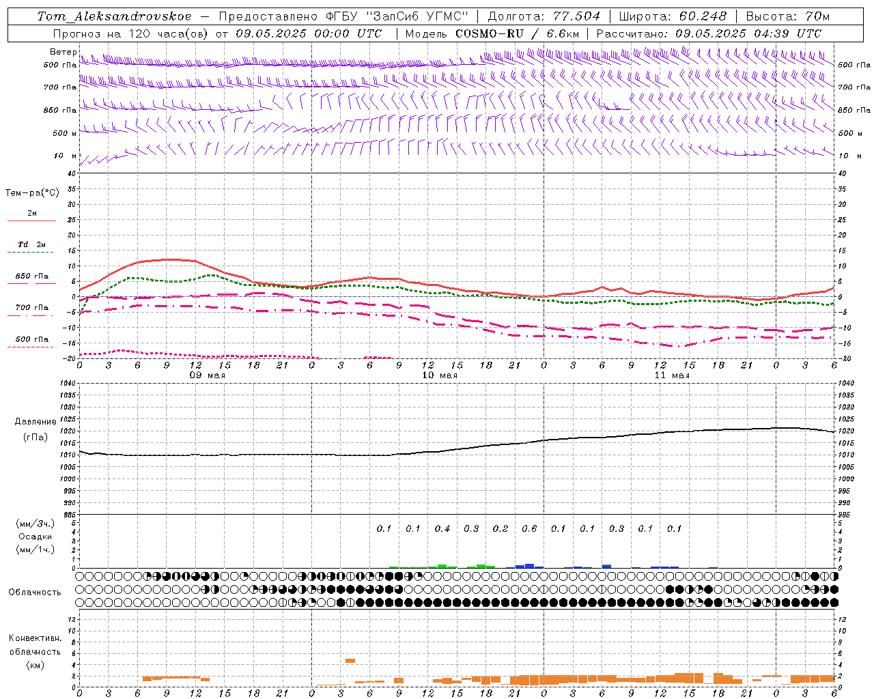Viewport: 874px width, 699px height.
Task: Click the tallest orange convective cloud bar near 5 km
Action: click(350, 661)
